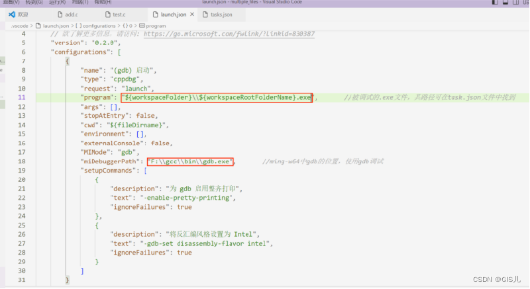530x289 pixels.
Task: Click the "-enable-pretty-printing" text value
Action: tap(187, 198)
